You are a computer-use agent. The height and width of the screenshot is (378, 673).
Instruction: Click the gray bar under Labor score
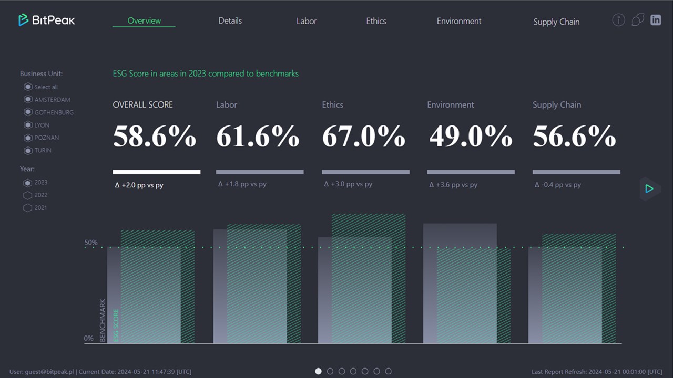(260, 172)
